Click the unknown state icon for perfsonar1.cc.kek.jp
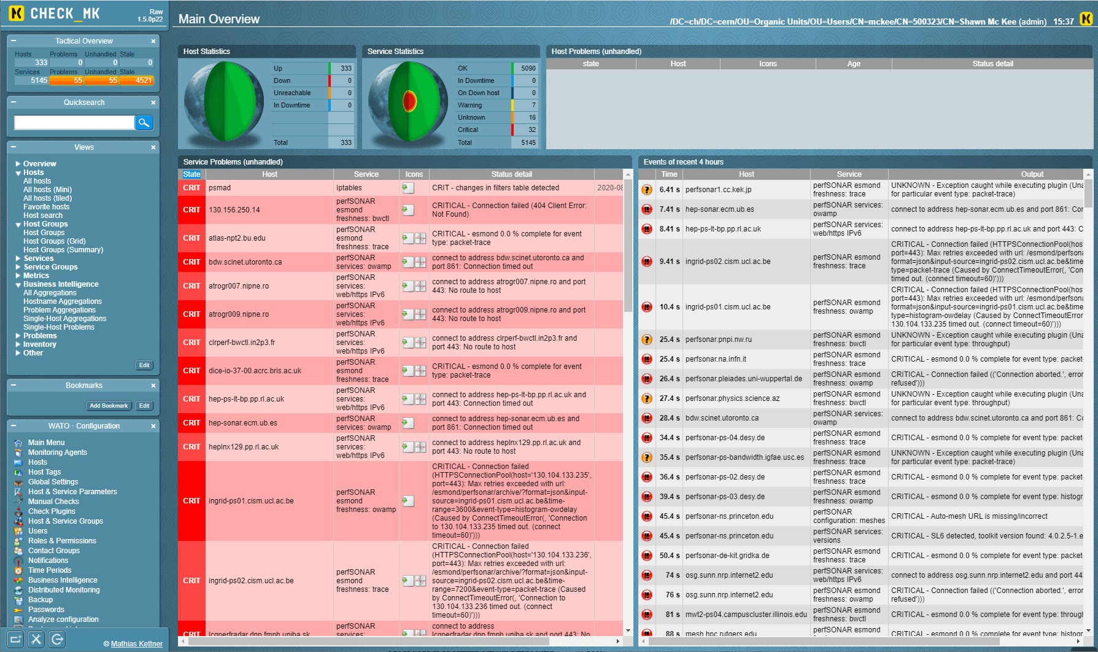Screen dimensions: 1098x652 pos(647,190)
